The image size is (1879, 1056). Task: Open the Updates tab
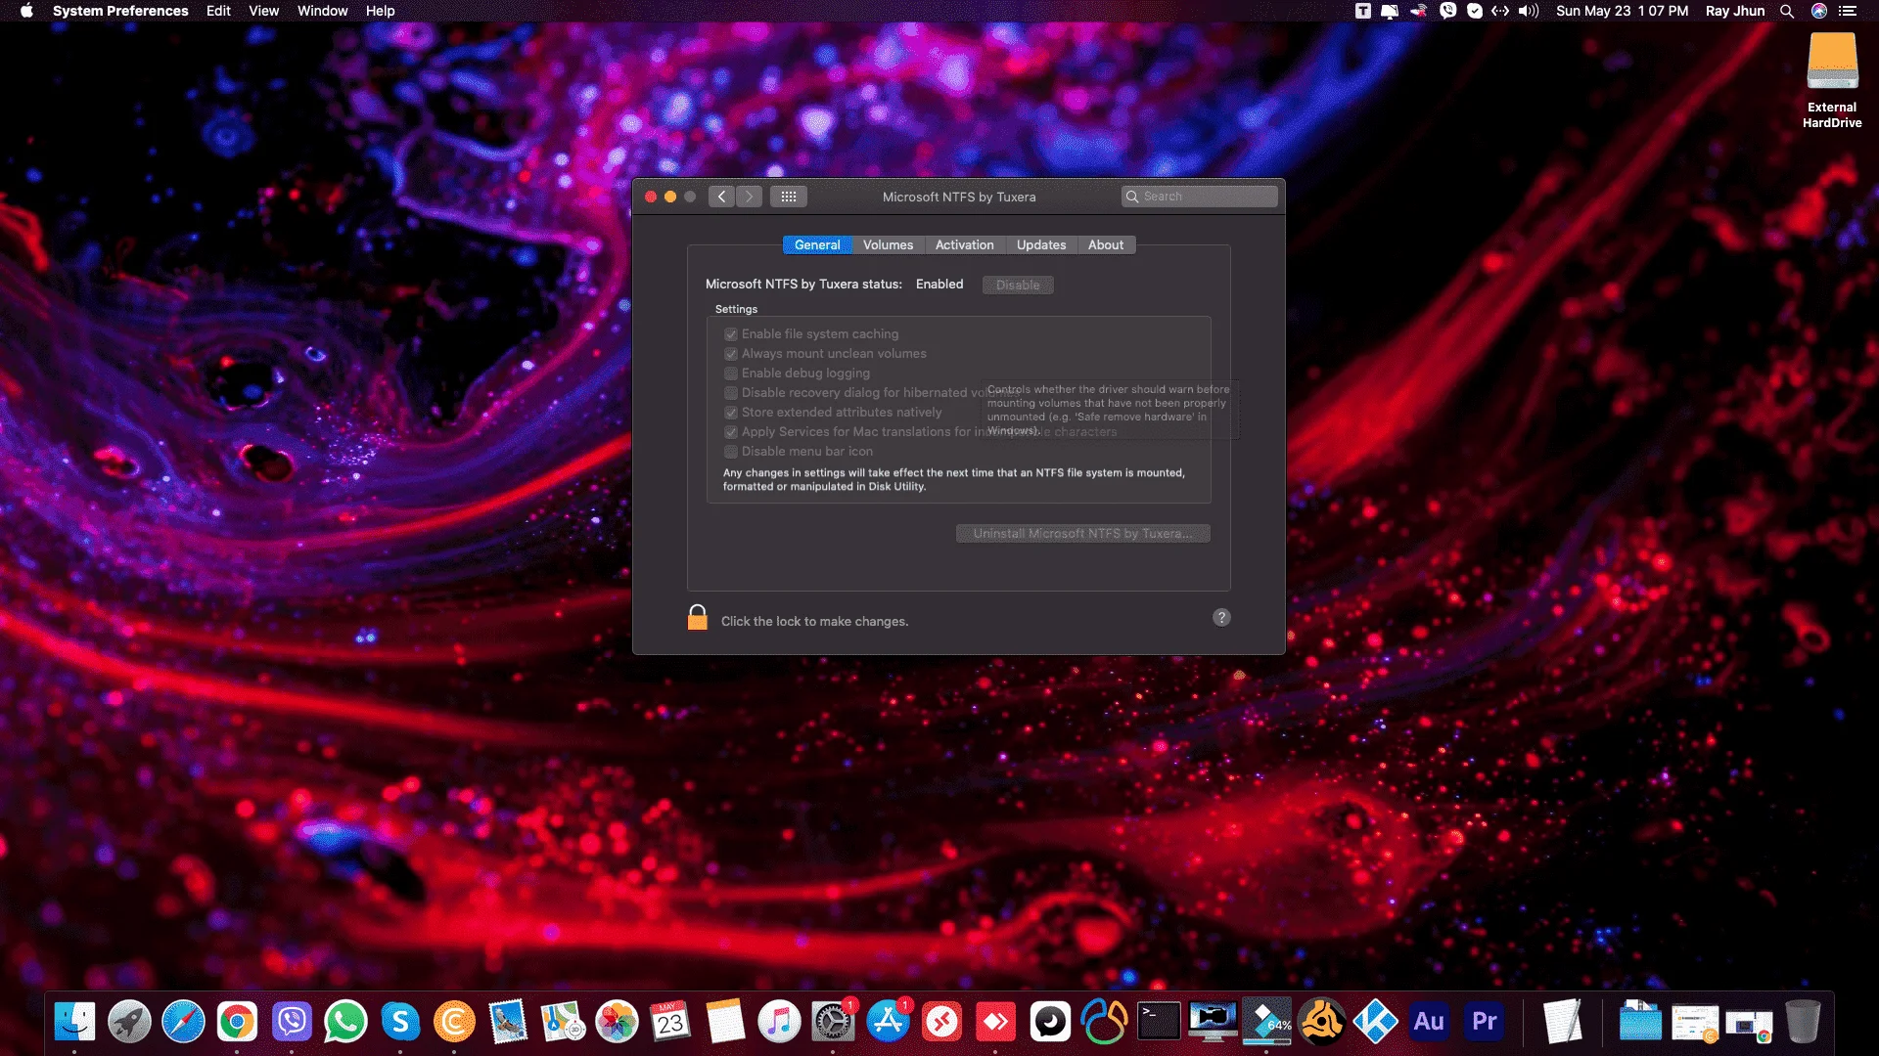coord(1041,245)
